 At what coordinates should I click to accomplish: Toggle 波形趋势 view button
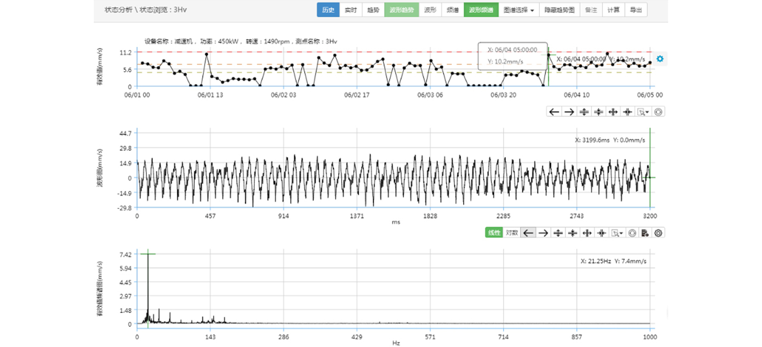[401, 10]
